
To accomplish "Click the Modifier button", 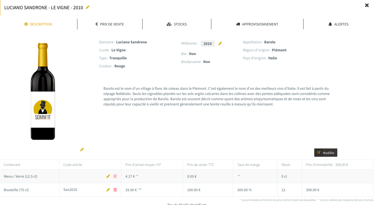I will point(326,152).
